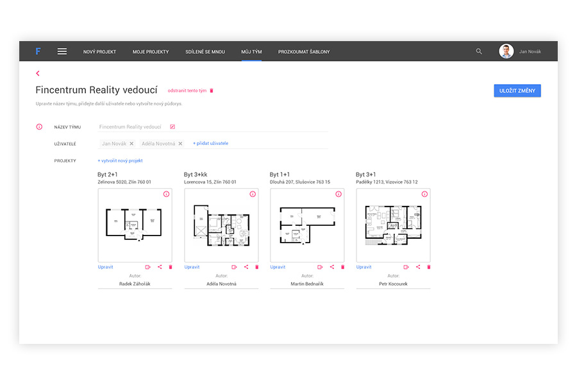Open the Byt 1+1 floor plan thumbnail

(x=307, y=225)
